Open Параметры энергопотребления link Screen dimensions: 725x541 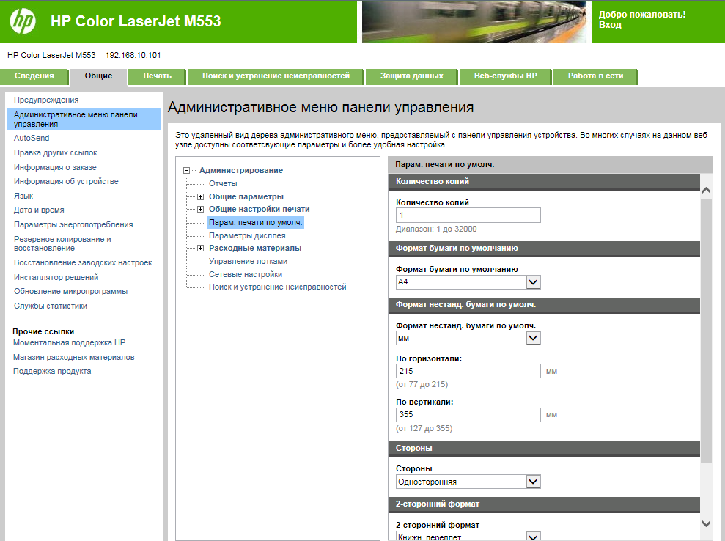(x=73, y=225)
